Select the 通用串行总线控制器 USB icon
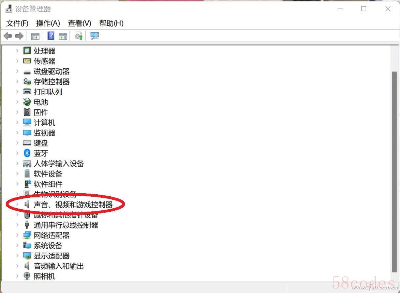Screen dimensions: 400x293 [x=27, y=225]
